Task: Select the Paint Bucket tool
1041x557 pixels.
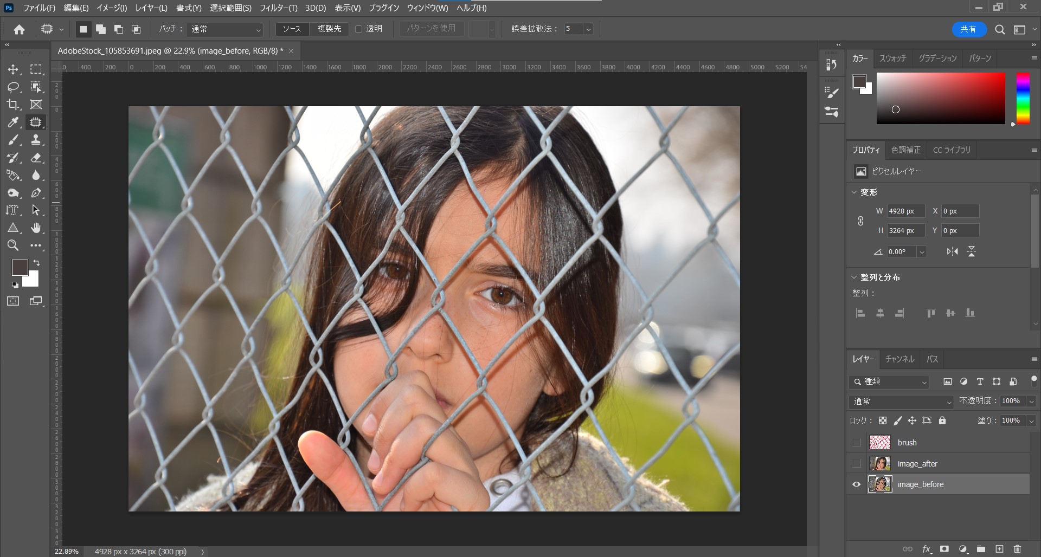Action: (13, 175)
